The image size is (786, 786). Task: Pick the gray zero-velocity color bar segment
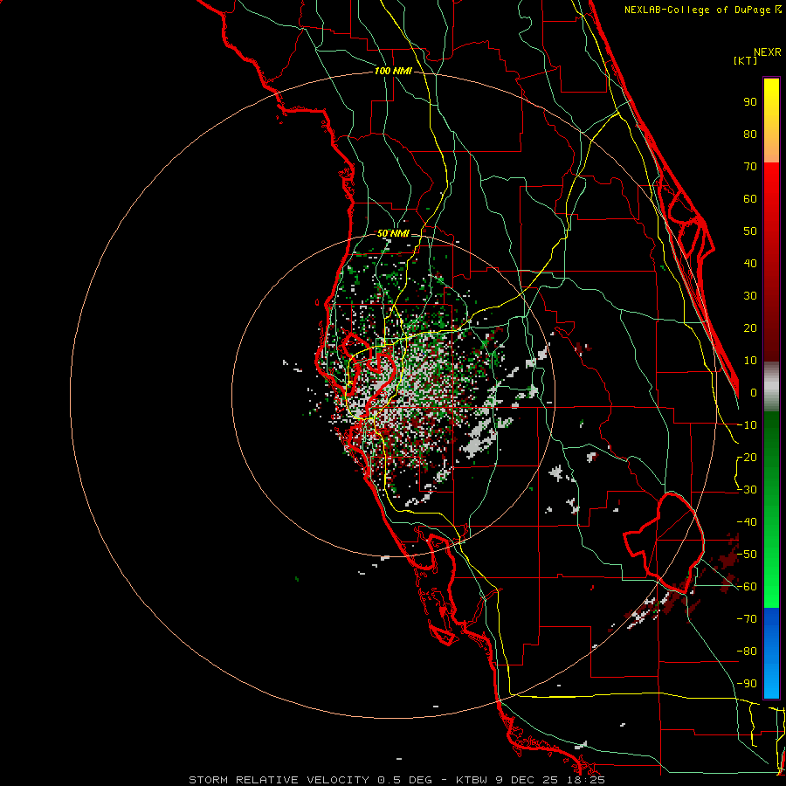click(771, 387)
